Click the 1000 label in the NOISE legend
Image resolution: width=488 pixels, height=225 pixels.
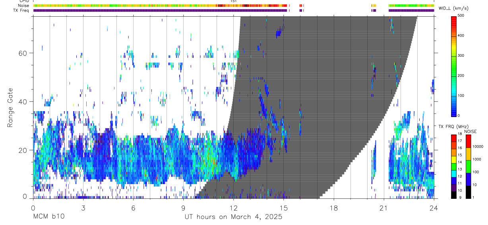point(477,159)
